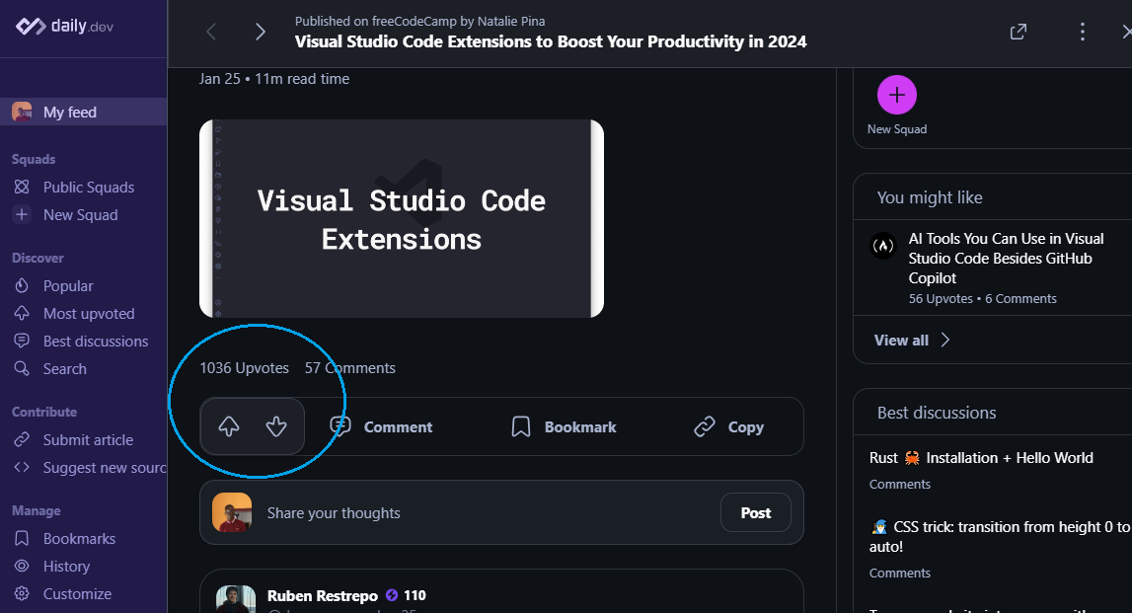Viewport: 1132px width, 613px height.
Task: Bookmark this article
Action: point(564,426)
